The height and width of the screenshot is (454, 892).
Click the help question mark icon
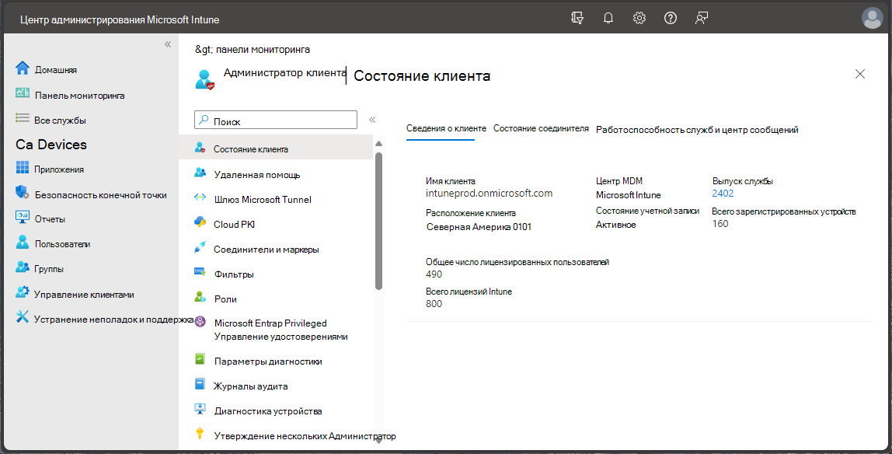[671, 18]
